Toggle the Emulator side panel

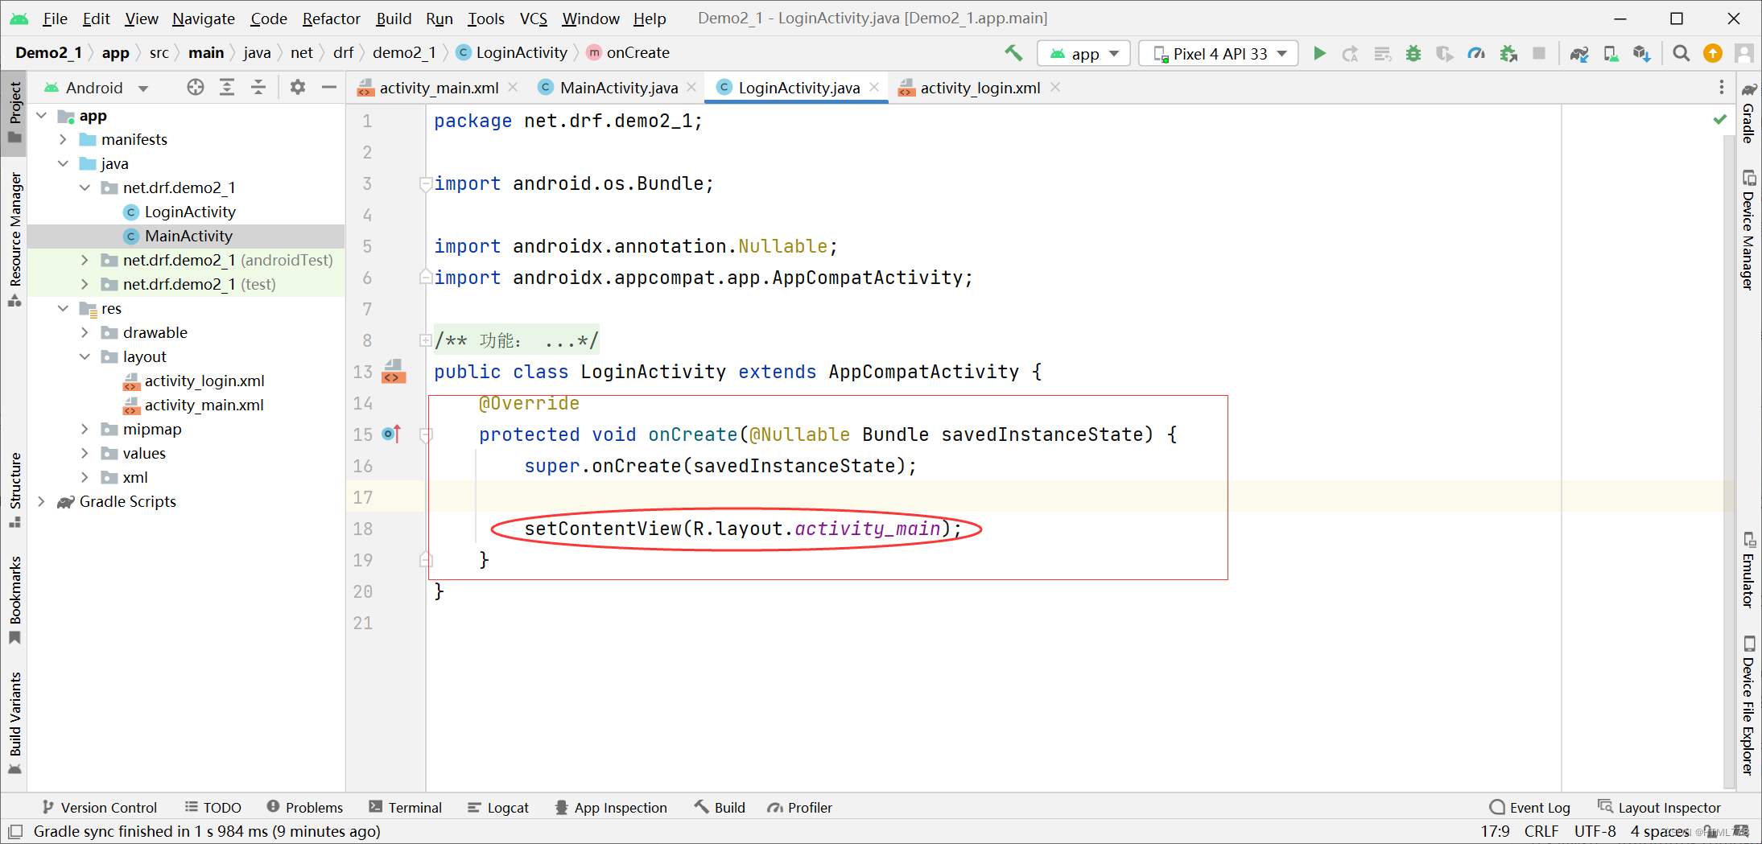1748,570
